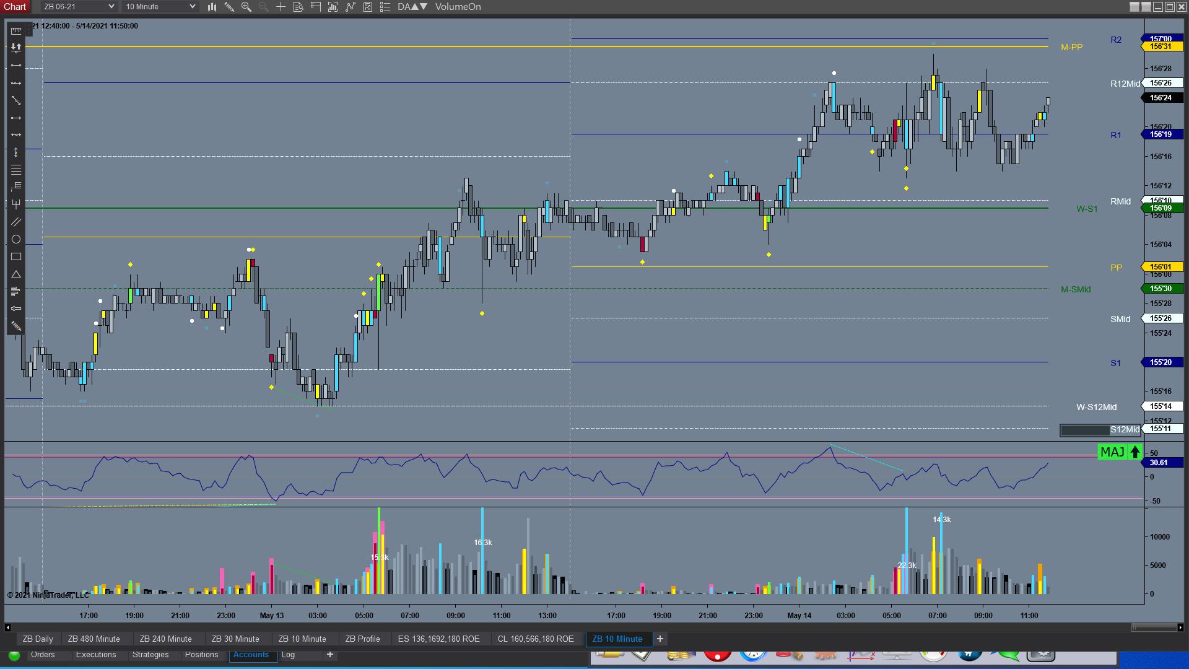Click the right scroll arrow under chart
The image size is (1189, 669).
pyautogui.click(x=1180, y=627)
